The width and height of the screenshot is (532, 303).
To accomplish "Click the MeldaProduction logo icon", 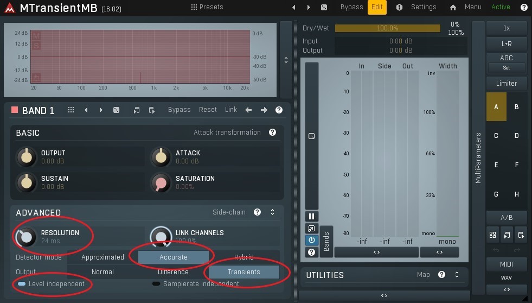I will point(10,8).
